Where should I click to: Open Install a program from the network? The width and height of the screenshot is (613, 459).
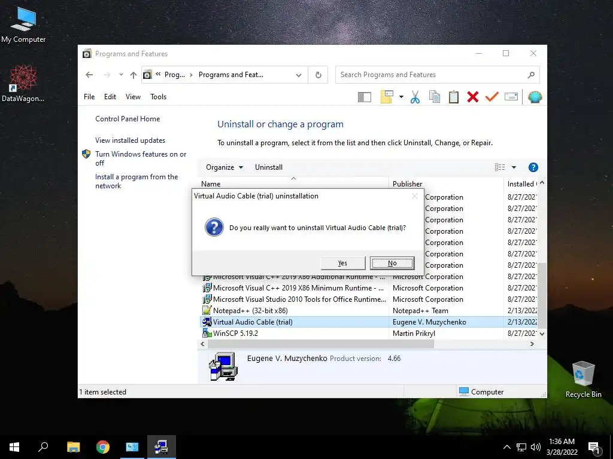(136, 181)
